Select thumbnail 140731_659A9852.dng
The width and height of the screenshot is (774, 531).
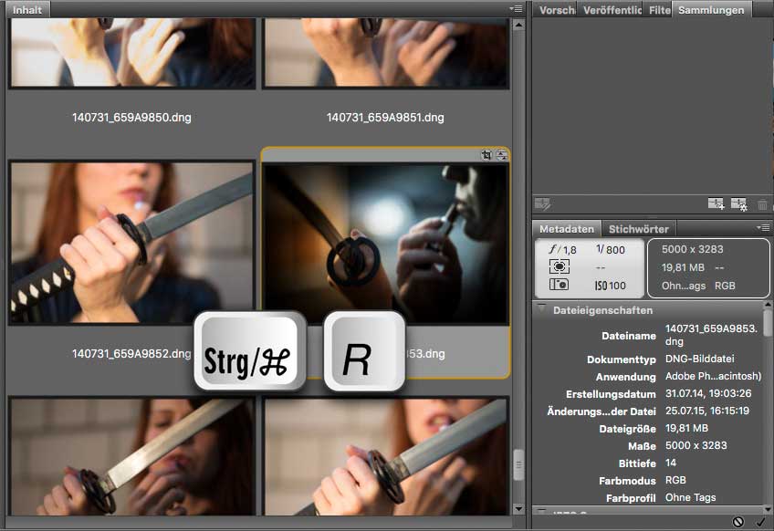pos(131,242)
